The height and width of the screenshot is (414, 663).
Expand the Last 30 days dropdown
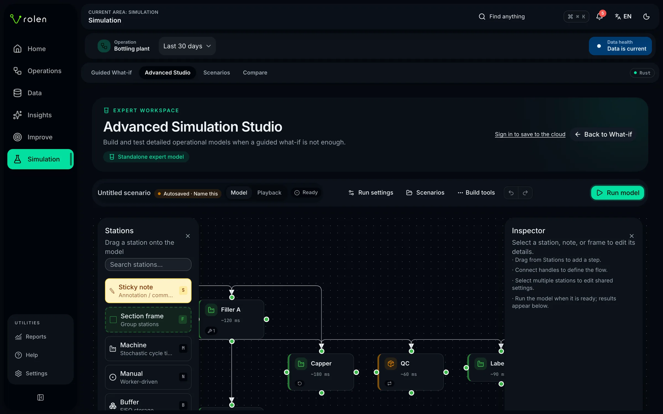(187, 46)
